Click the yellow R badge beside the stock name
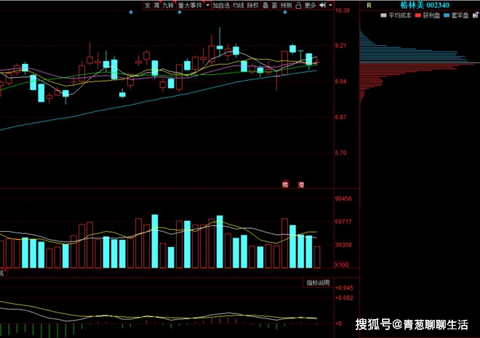This screenshot has height=338, width=480. click(x=369, y=5)
